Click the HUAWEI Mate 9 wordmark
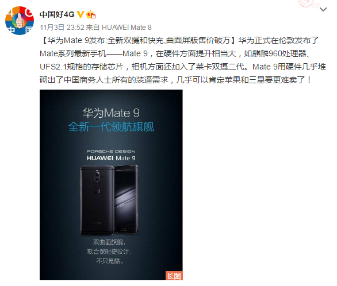337x286 pixels. 111,159
